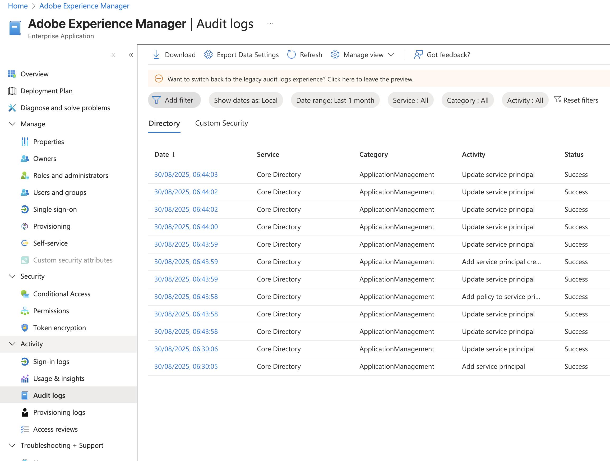Switch to the Directory tab
610x461 pixels.
pyautogui.click(x=164, y=123)
